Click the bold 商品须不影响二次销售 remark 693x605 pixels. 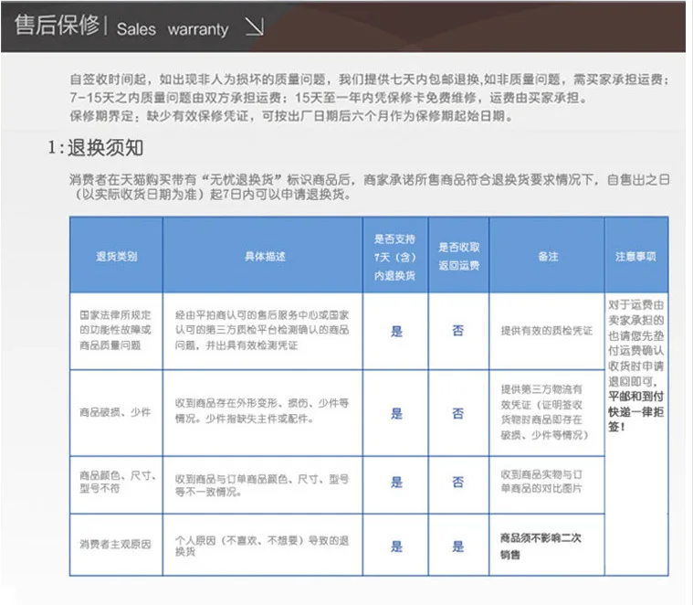tap(541, 546)
